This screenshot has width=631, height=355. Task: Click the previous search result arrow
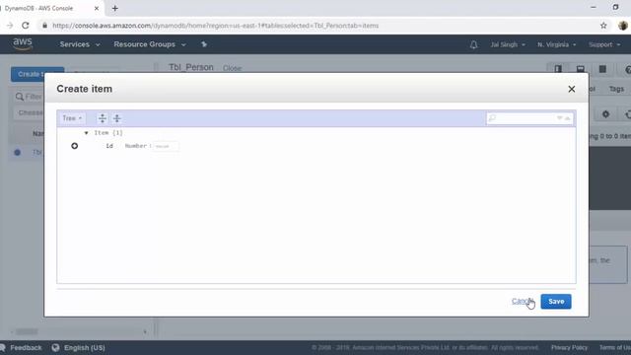point(568,118)
